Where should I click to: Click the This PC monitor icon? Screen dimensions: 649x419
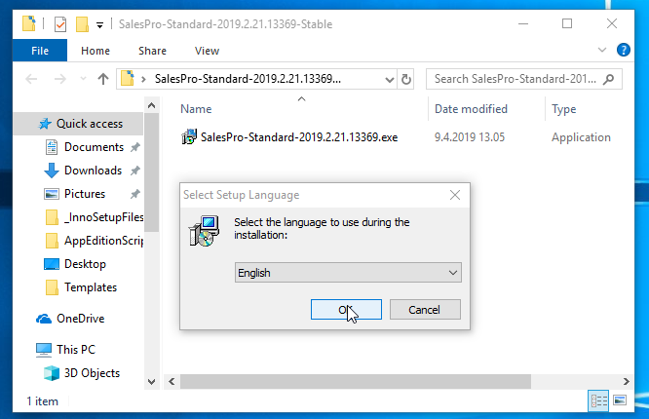point(44,350)
